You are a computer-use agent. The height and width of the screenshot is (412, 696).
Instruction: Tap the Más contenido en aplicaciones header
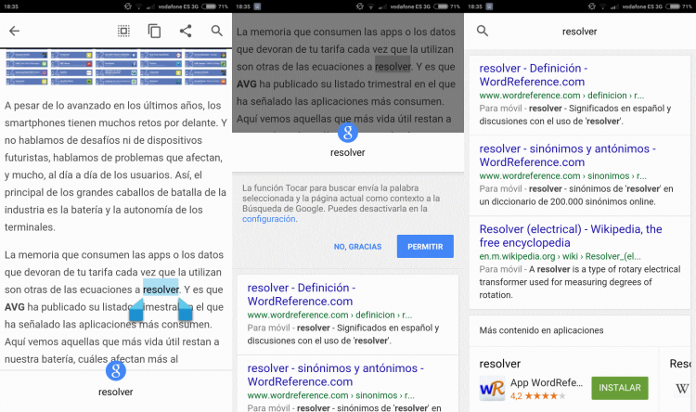click(x=541, y=330)
